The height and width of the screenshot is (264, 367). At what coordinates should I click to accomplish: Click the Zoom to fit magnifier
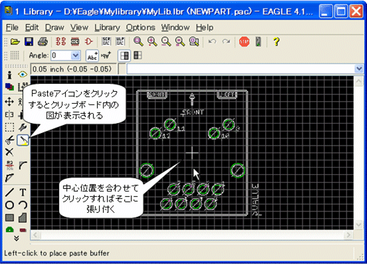click(139, 42)
